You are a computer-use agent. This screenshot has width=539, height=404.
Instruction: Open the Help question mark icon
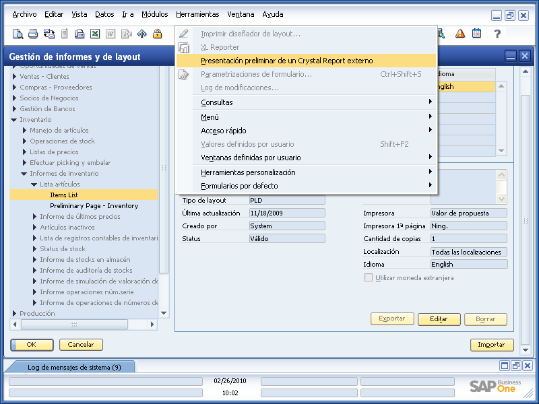point(497,33)
